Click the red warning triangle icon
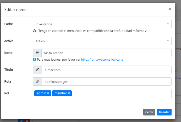 tap(35, 31)
